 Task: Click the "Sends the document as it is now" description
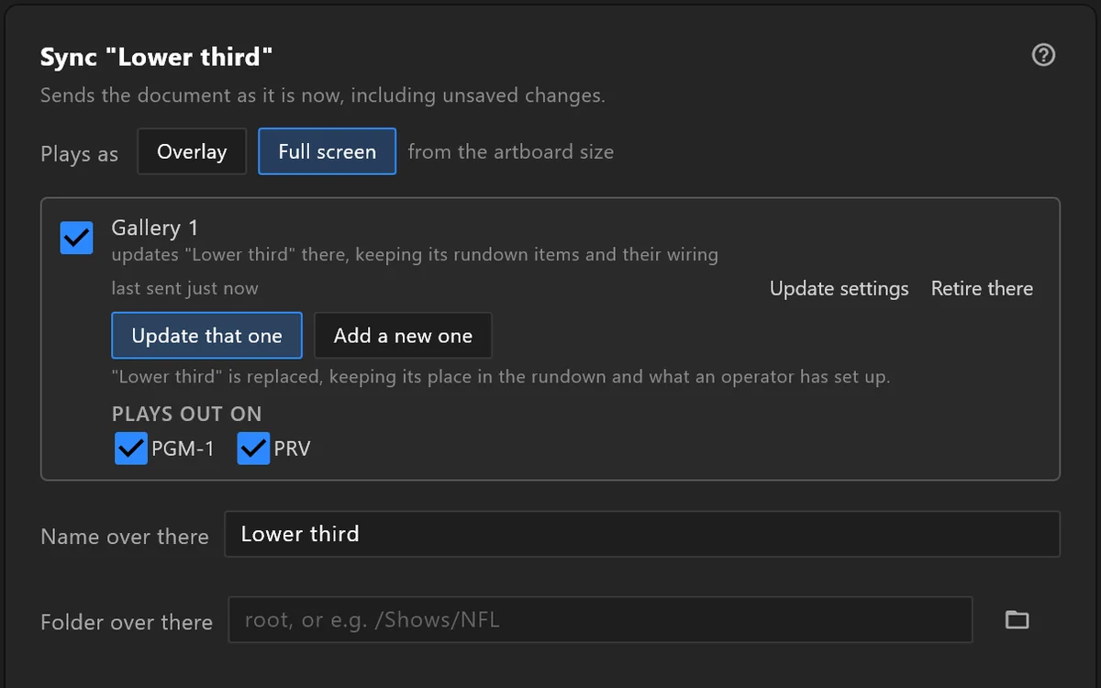(323, 95)
